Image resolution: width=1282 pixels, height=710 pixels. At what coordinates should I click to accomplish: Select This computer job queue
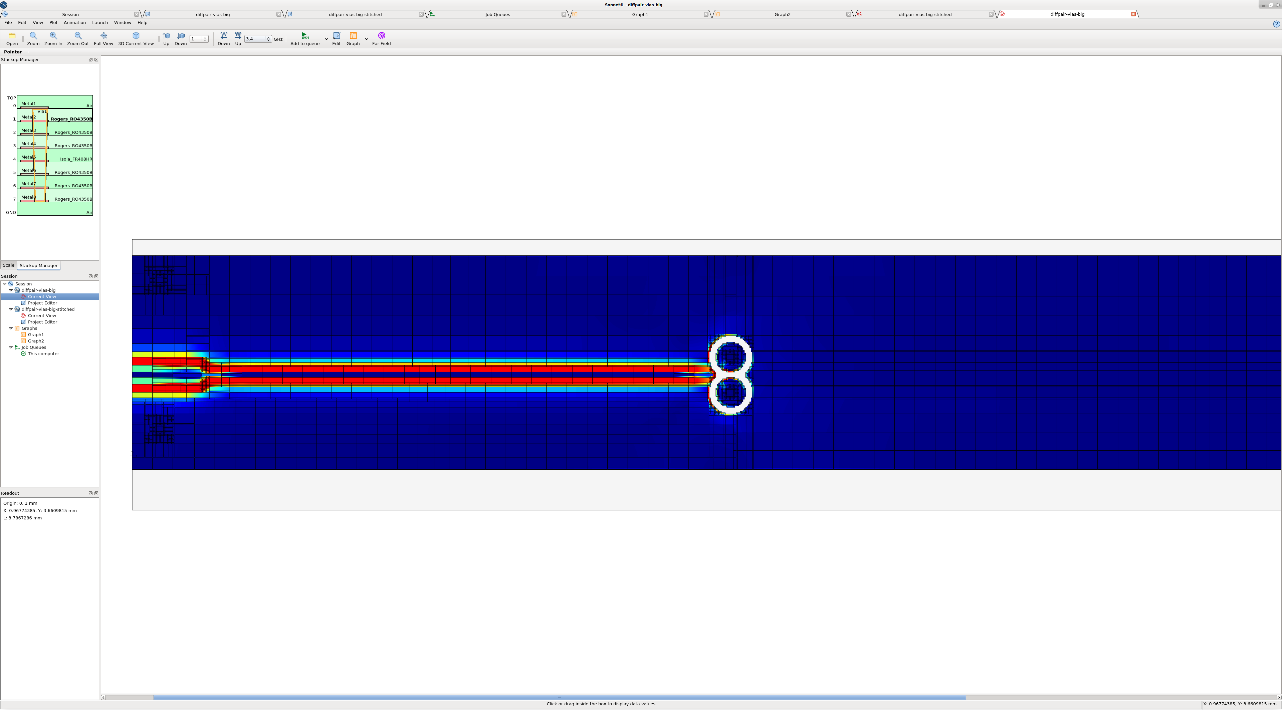(x=43, y=354)
